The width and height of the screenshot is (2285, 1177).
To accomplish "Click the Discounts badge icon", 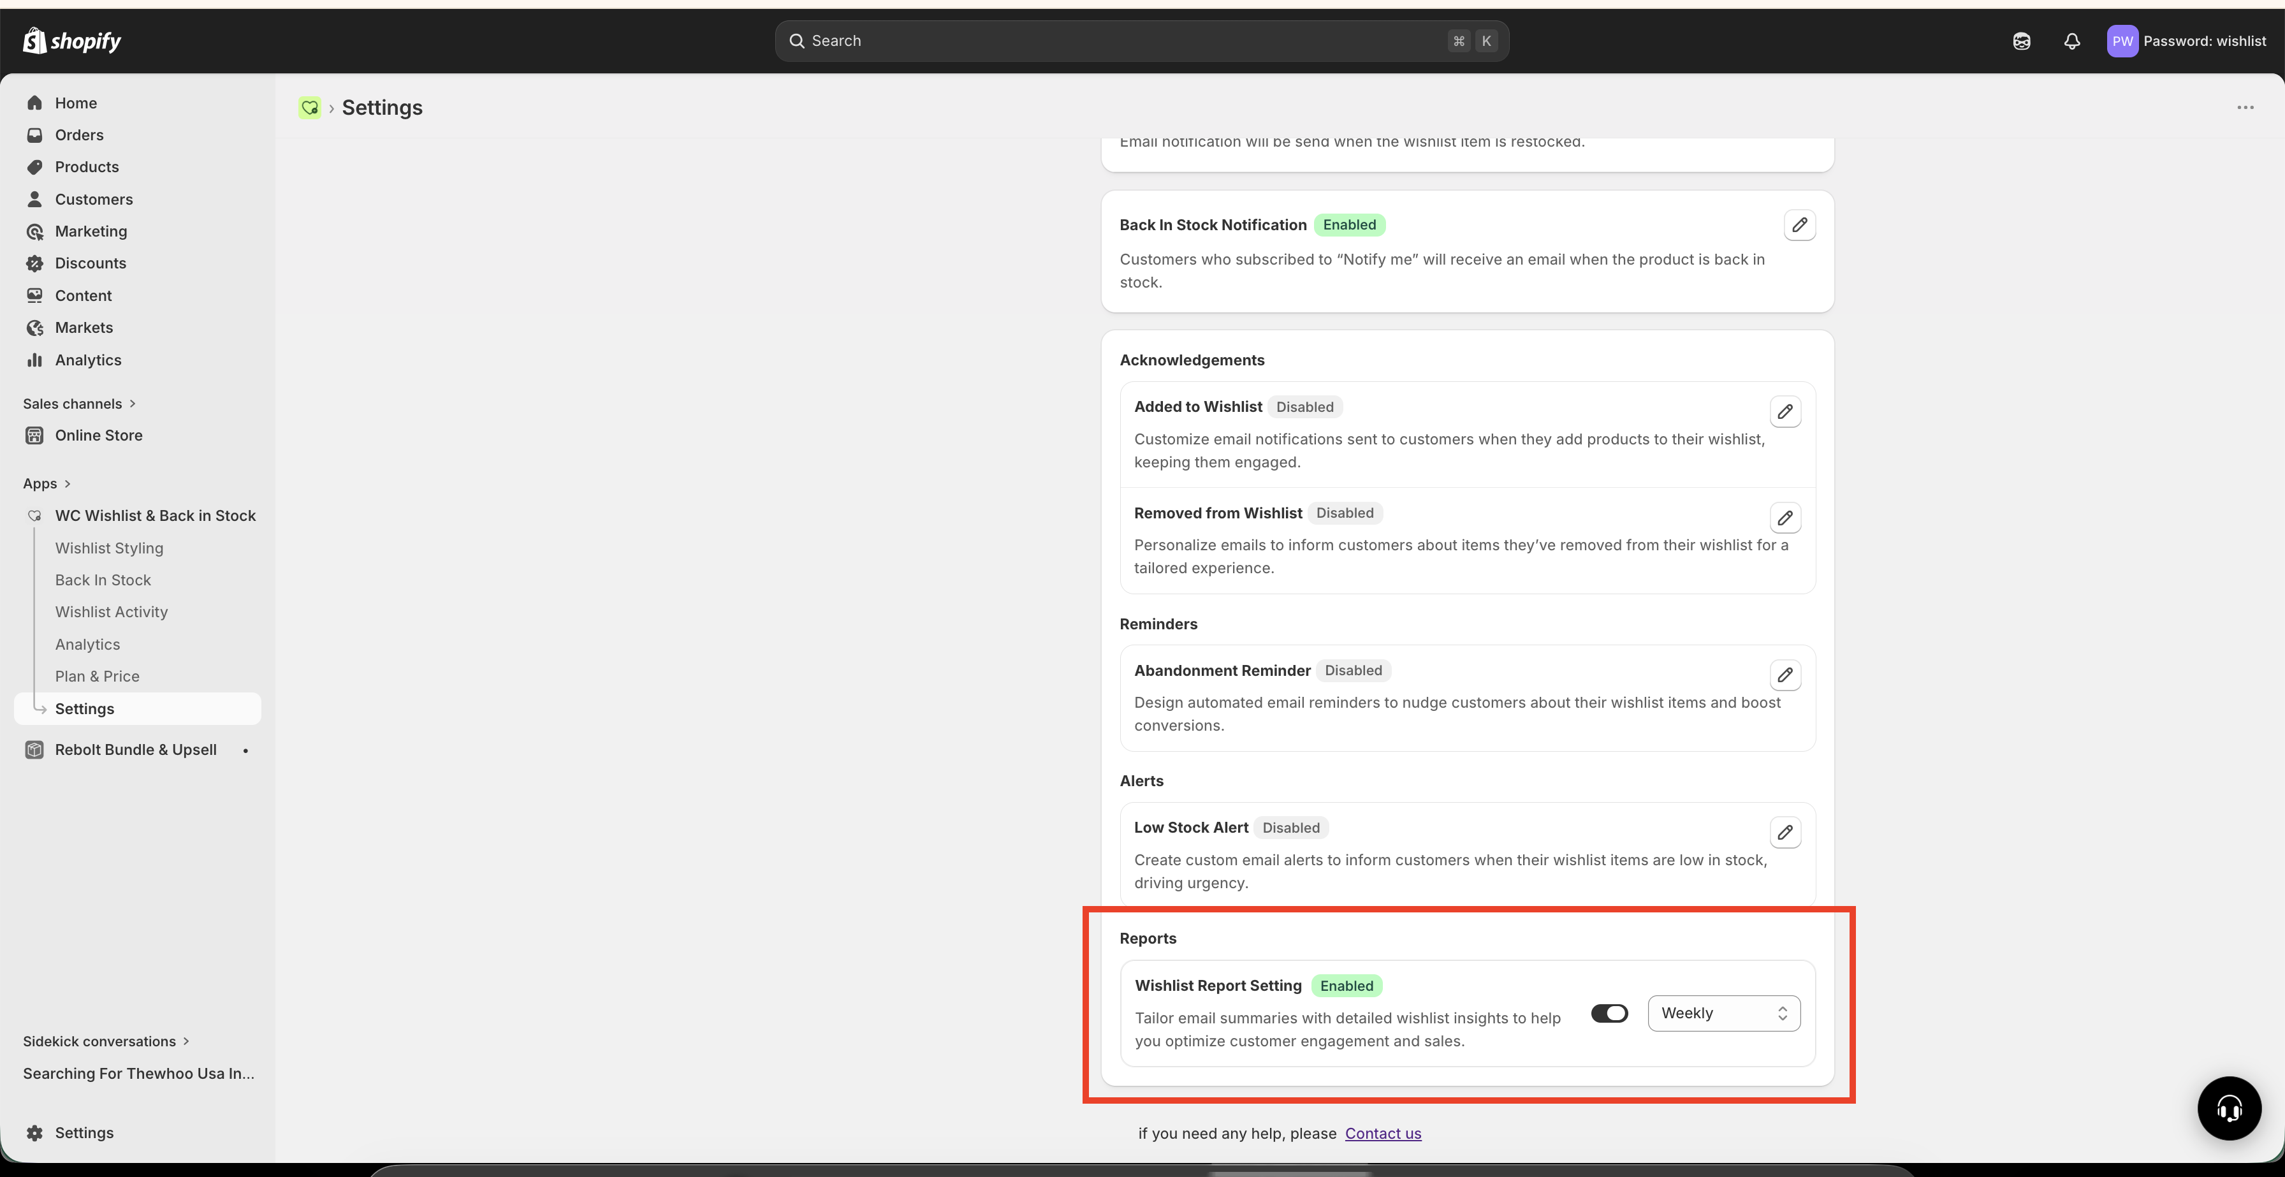I will coord(34,263).
